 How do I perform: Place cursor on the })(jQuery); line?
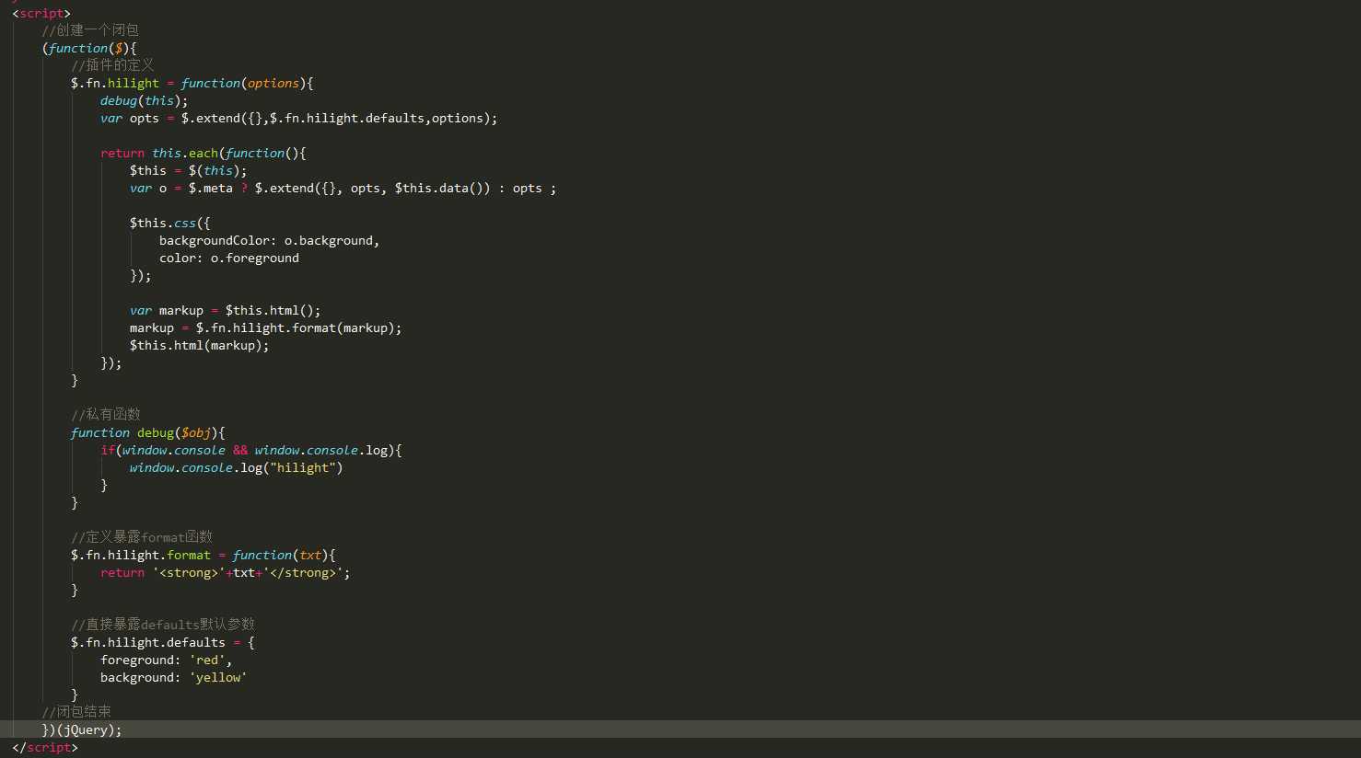click(82, 729)
